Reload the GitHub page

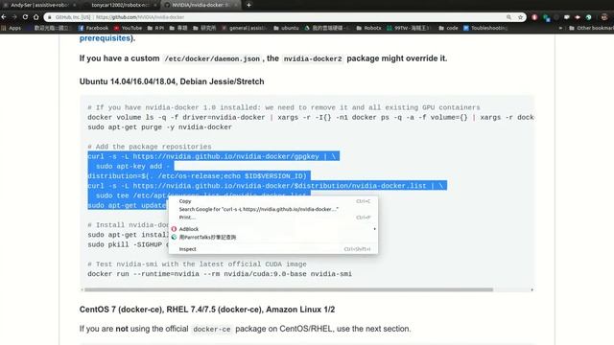[x=25, y=17]
